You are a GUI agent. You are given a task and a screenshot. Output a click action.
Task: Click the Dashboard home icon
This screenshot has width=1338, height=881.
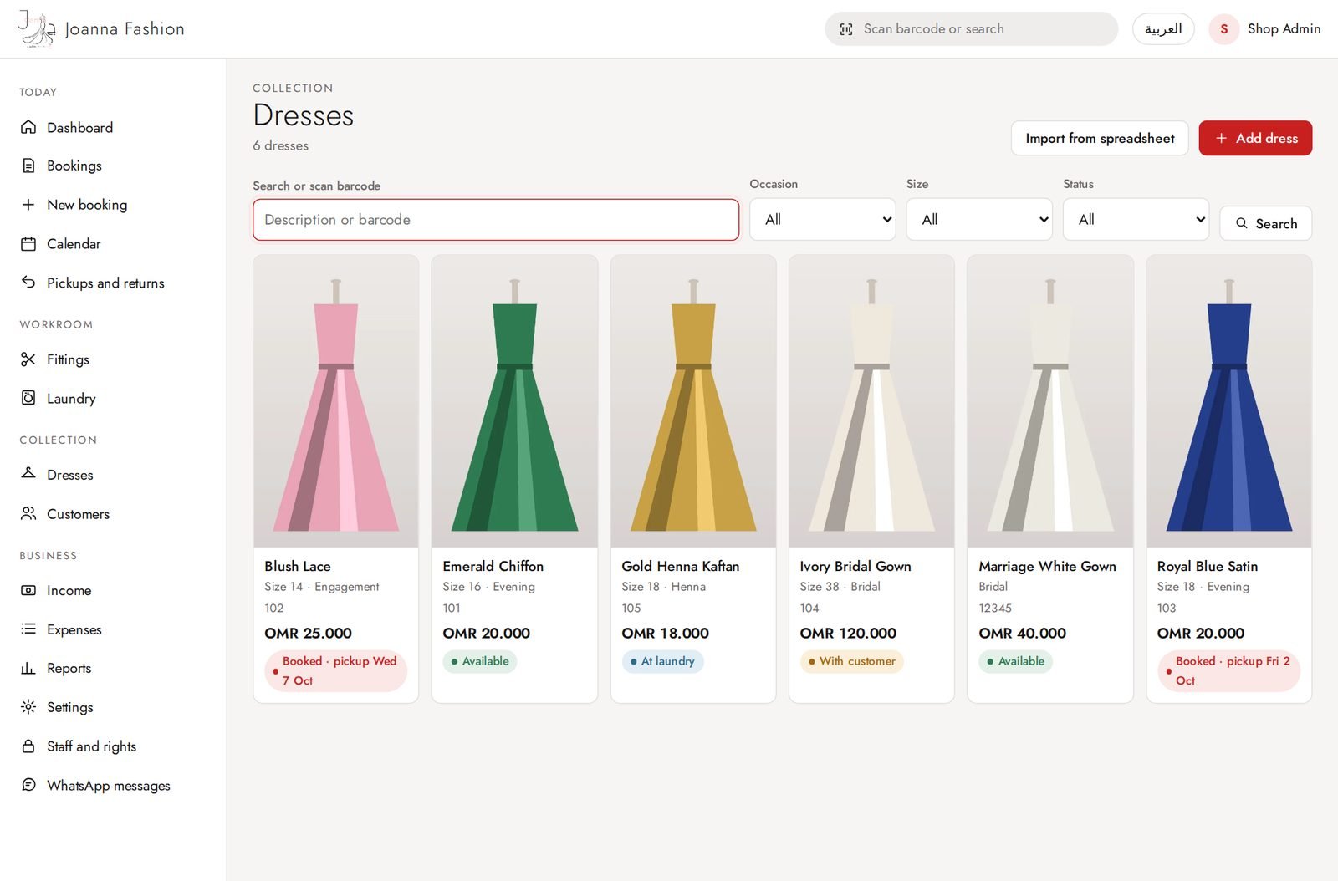pos(28,127)
